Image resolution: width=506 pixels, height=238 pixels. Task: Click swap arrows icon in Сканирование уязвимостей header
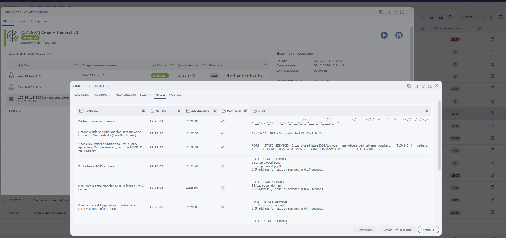pyautogui.click(x=388, y=12)
